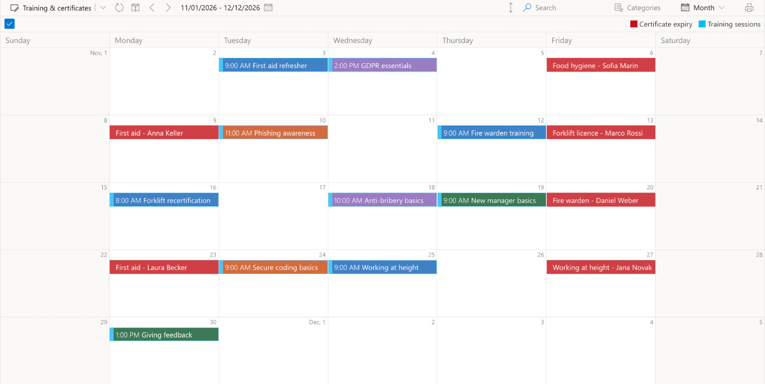This screenshot has width=765, height=384.
Task: Click the red Certificate expiry legend swatch
Action: [634, 24]
